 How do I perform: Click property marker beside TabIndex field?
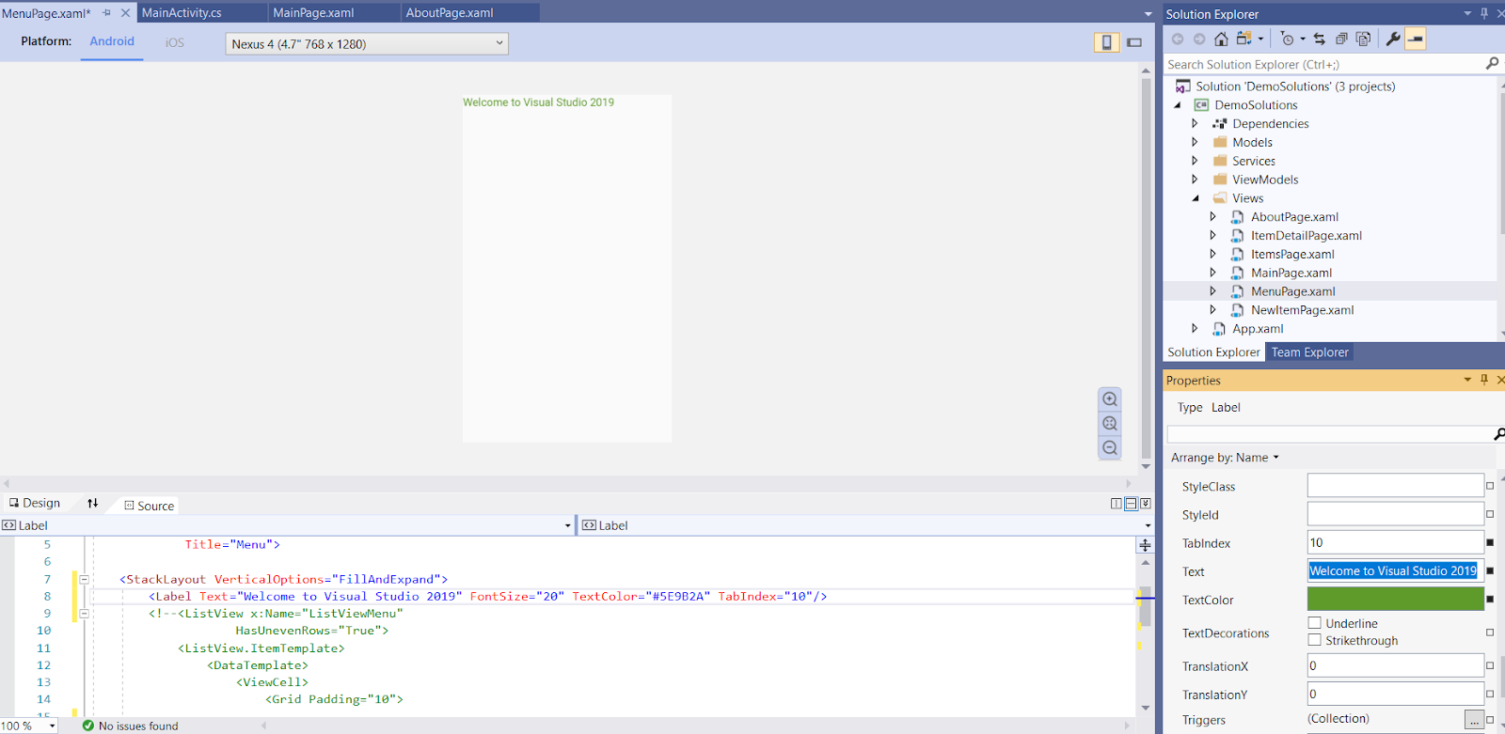1490,542
